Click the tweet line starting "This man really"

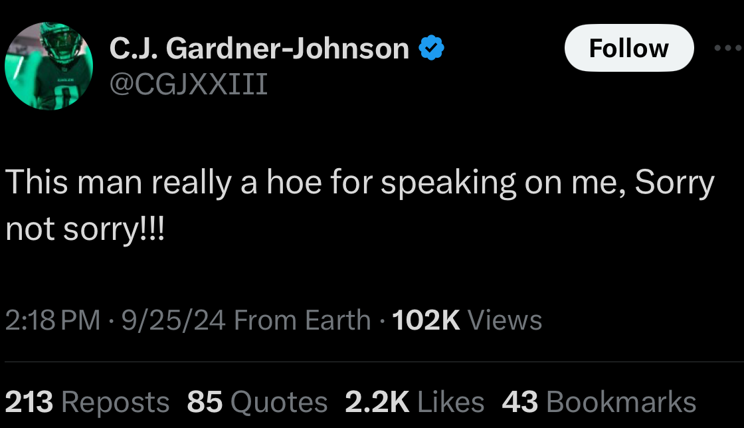point(359,183)
